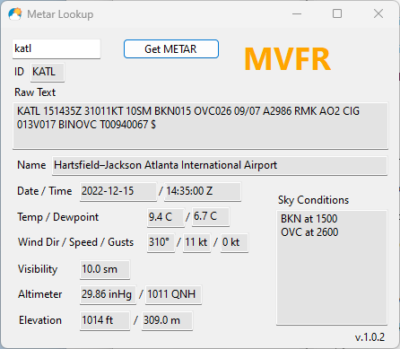The height and width of the screenshot is (349, 400).
Task: Click the date field 2022-12-15
Action: pyautogui.click(x=118, y=191)
